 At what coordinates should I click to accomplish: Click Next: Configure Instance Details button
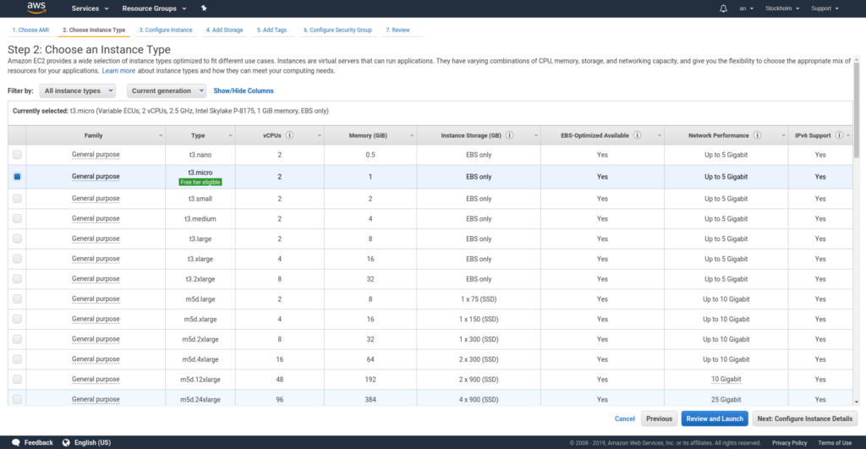[804, 419]
